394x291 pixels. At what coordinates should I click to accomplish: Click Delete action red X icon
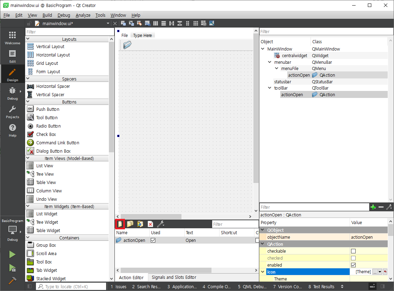tap(150, 224)
